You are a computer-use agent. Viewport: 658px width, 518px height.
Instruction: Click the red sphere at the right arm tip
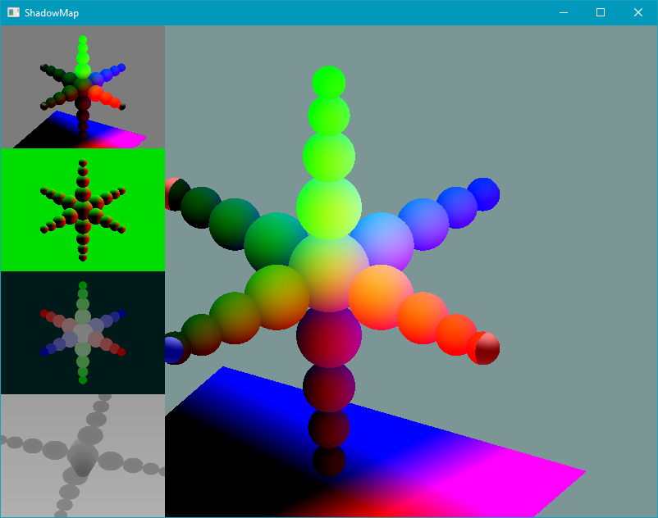[x=484, y=348]
